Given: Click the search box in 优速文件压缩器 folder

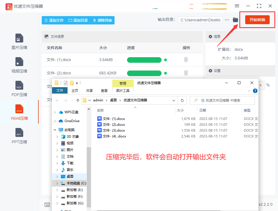Looking at the screenshot, I should coord(222,101).
